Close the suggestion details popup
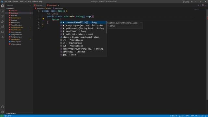Image resolution: width=208 pixels, height=117 pixels. point(141,22)
